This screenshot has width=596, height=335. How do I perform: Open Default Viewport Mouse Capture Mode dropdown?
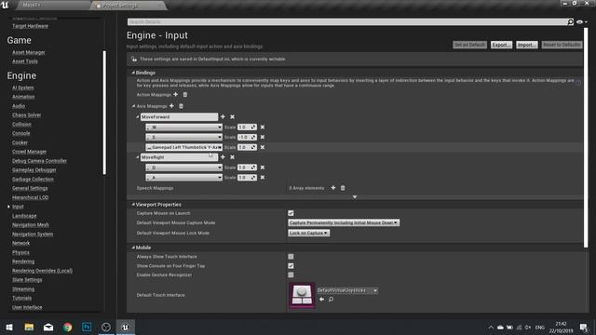(x=344, y=223)
